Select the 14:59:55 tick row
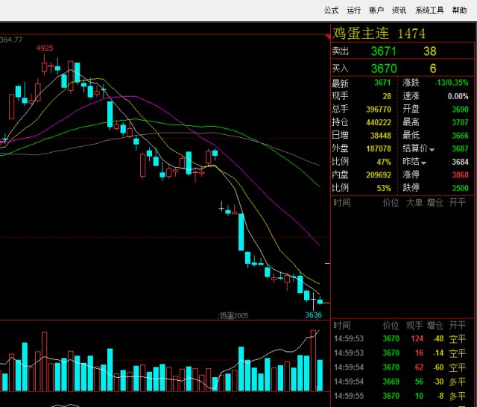The height and width of the screenshot is (407, 477). tap(399, 396)
